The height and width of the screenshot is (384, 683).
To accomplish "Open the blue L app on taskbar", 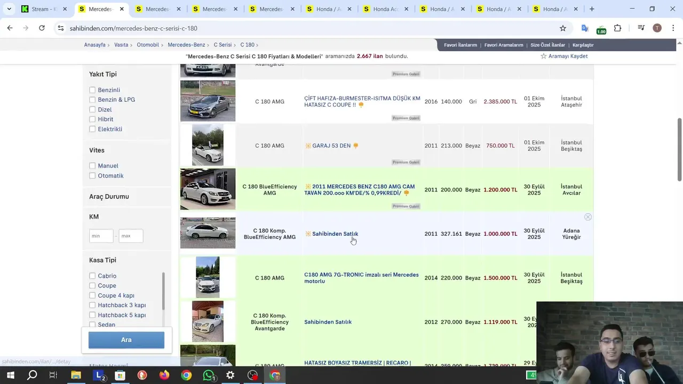I will 99,375.
